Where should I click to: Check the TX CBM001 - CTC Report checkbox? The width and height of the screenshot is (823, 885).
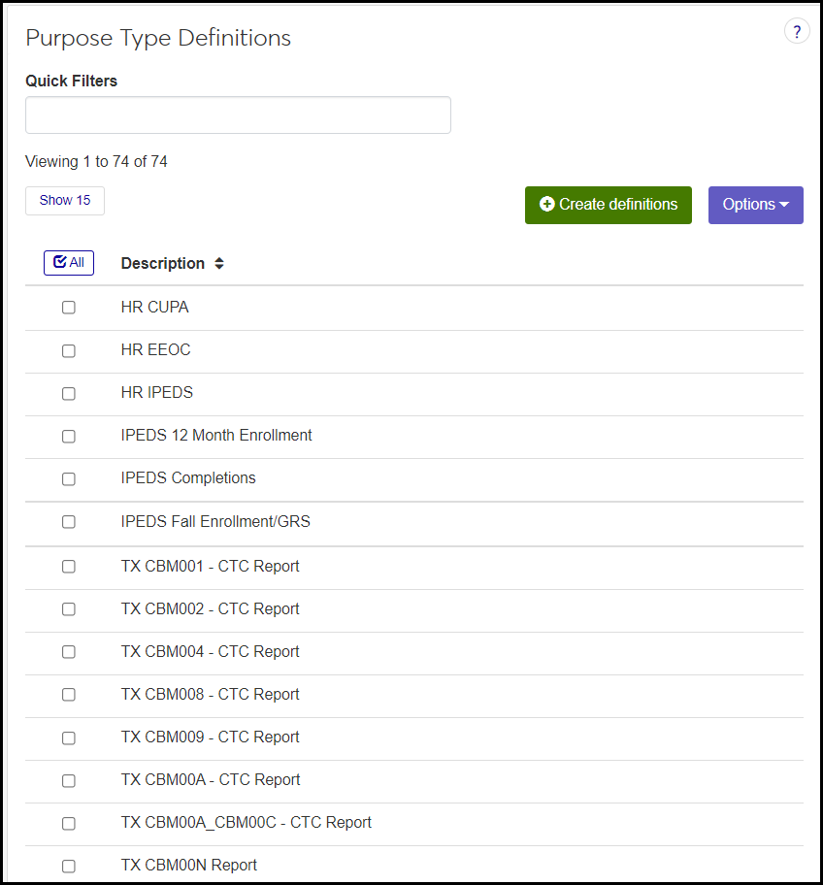(69, 567)
